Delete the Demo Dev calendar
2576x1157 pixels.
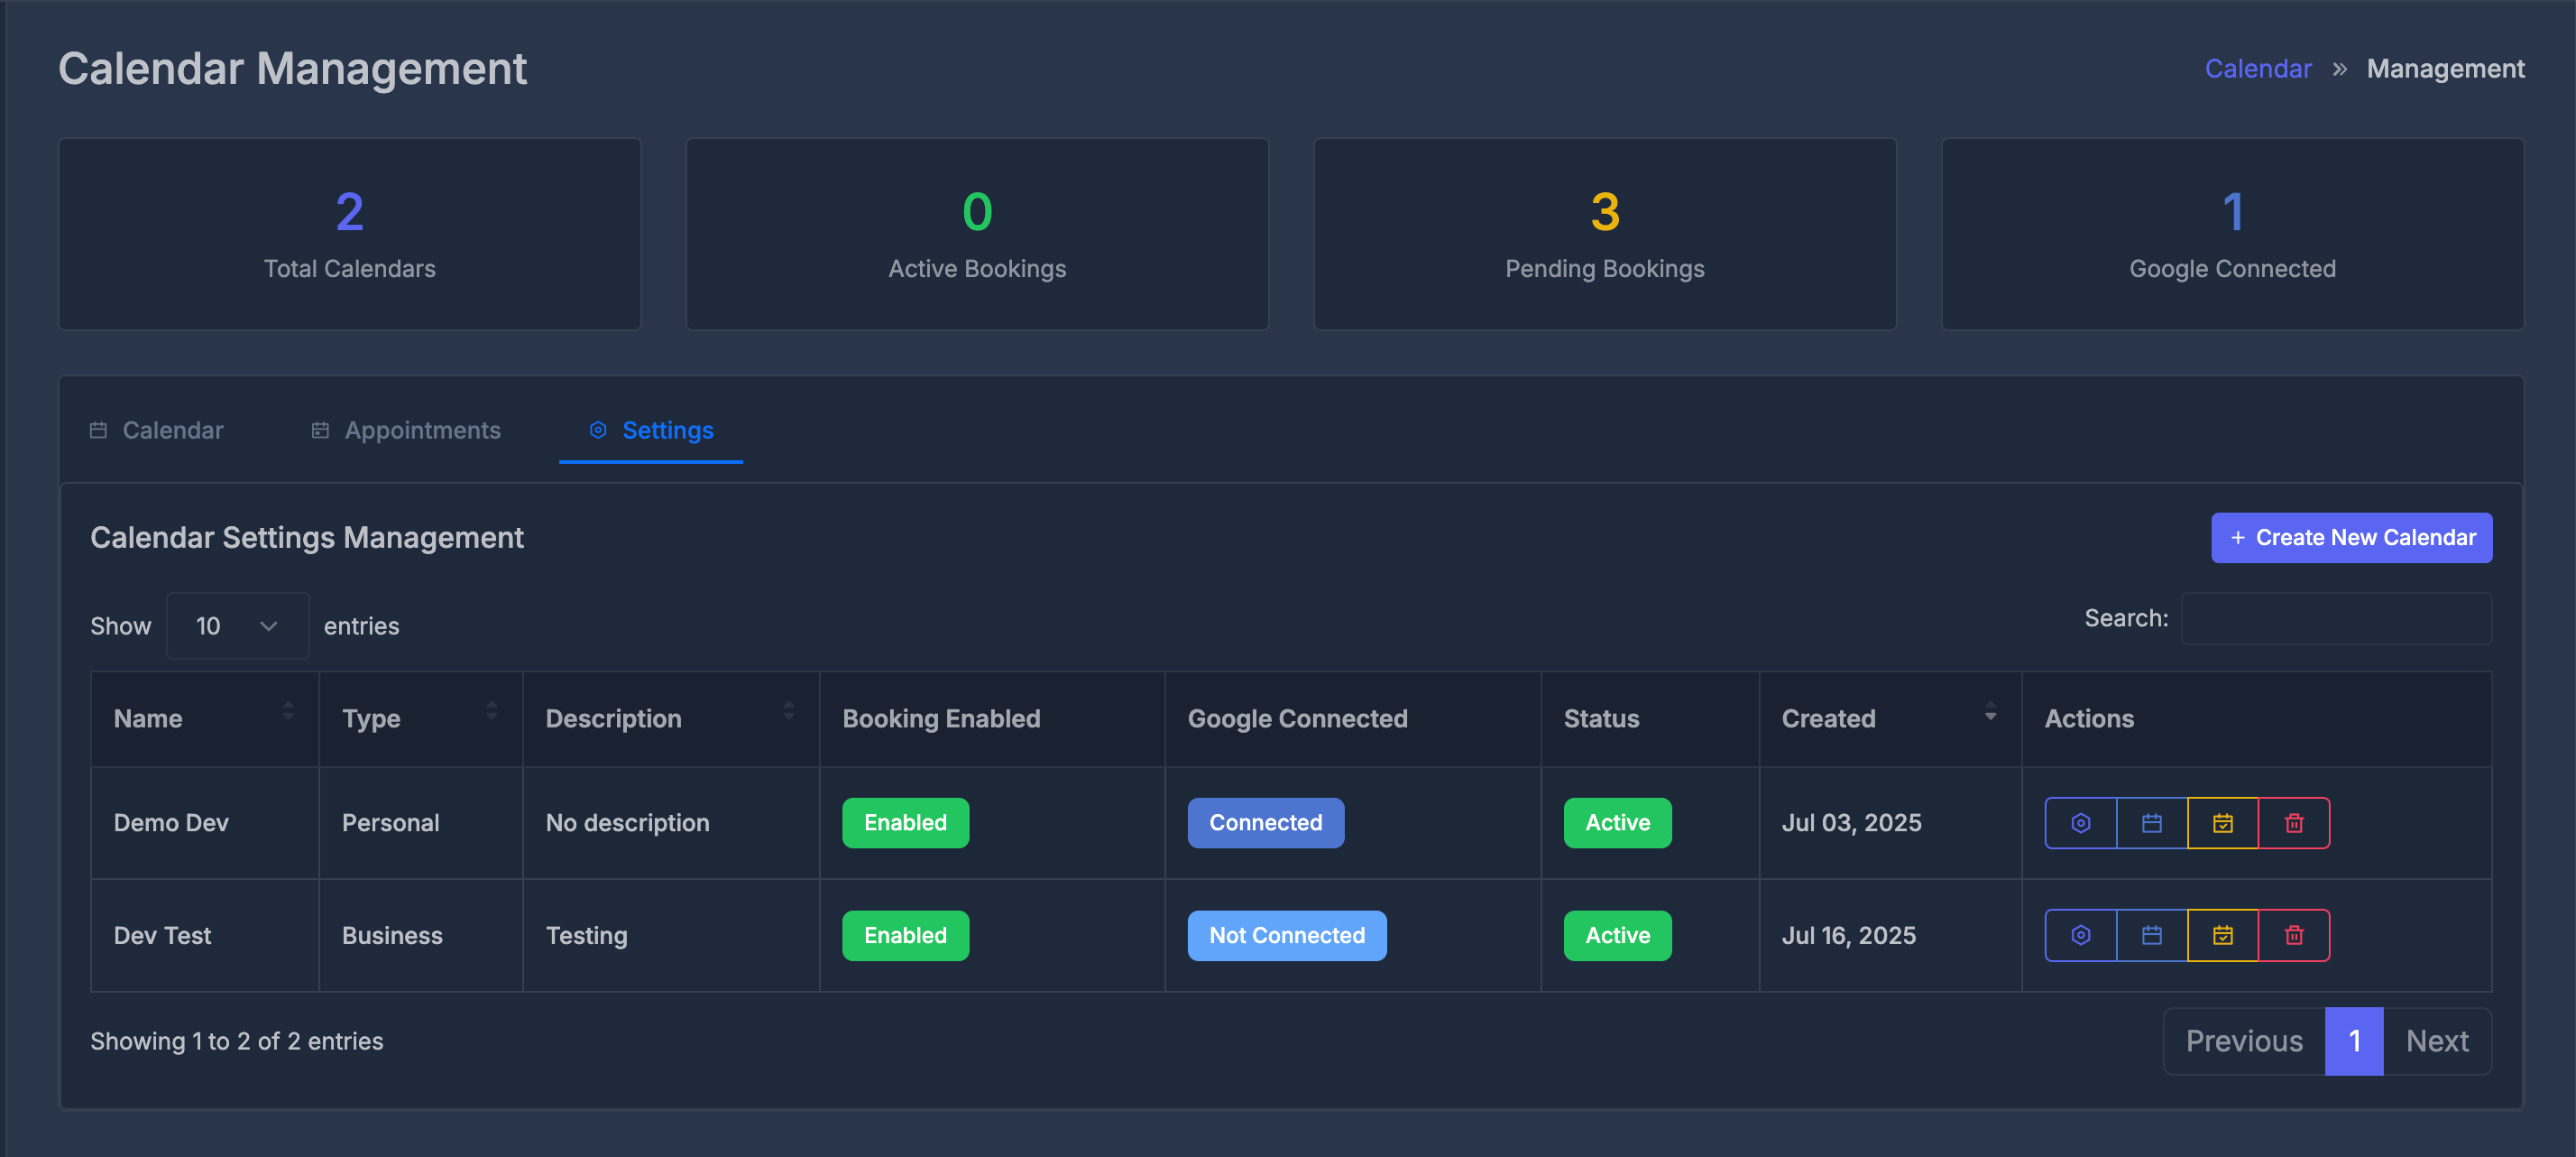click(x=2294, y=823)
